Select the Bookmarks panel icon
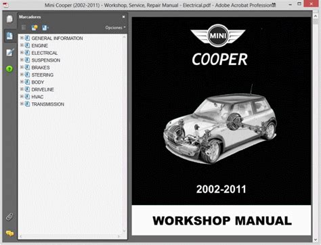The height and width of the screenshot is (245, 321). coord(9,36)
